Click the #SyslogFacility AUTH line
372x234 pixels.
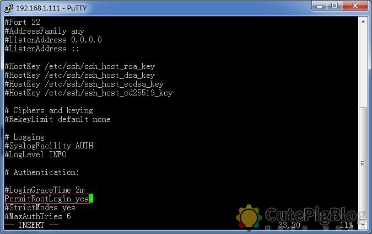49,146
